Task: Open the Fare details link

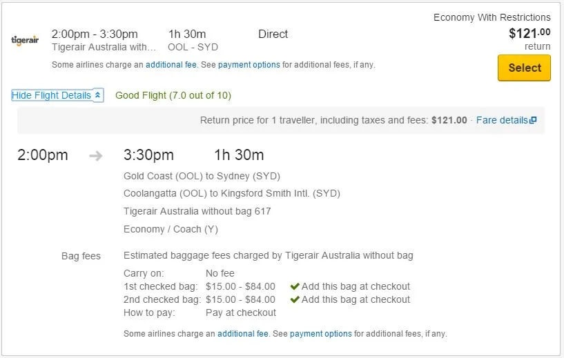Action: pos(502,120)
